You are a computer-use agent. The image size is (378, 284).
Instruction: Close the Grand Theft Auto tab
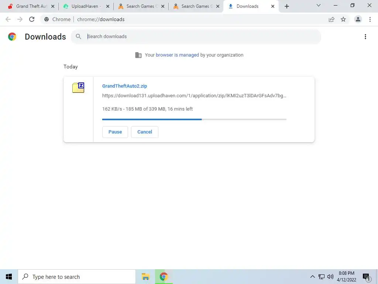pos(53,6)
